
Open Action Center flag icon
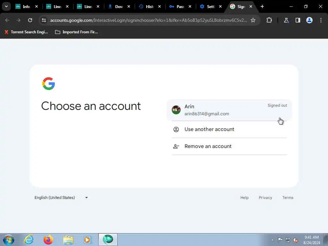click(x=280, y=240)
